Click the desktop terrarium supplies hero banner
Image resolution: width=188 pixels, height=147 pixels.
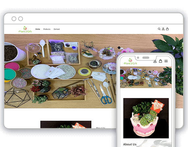60,71
